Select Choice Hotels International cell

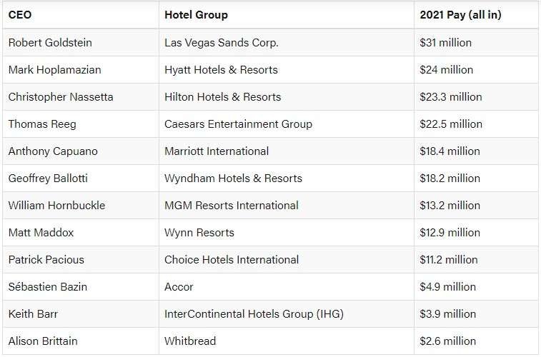point(287,259)
